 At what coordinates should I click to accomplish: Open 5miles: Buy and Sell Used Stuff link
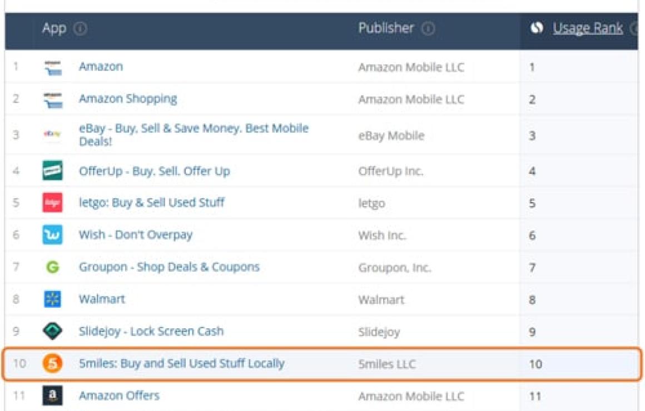coord(181,363)
